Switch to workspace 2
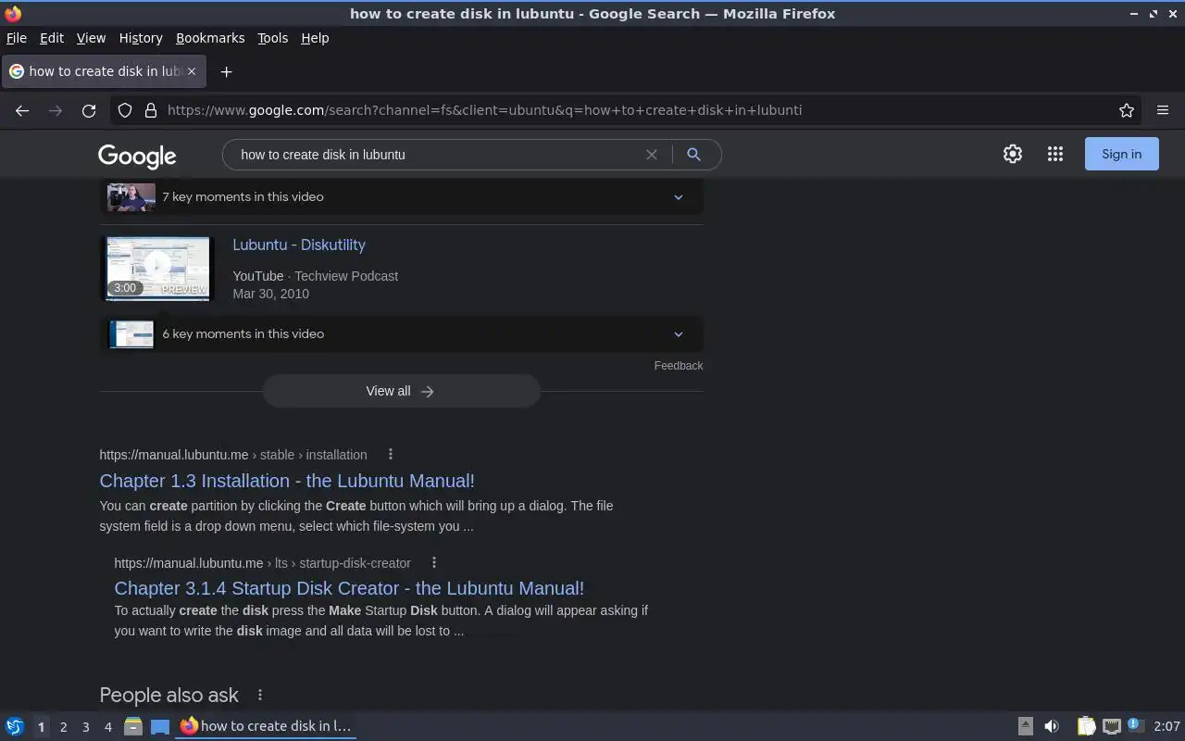The image size is (1185, 741). (63, 727)
